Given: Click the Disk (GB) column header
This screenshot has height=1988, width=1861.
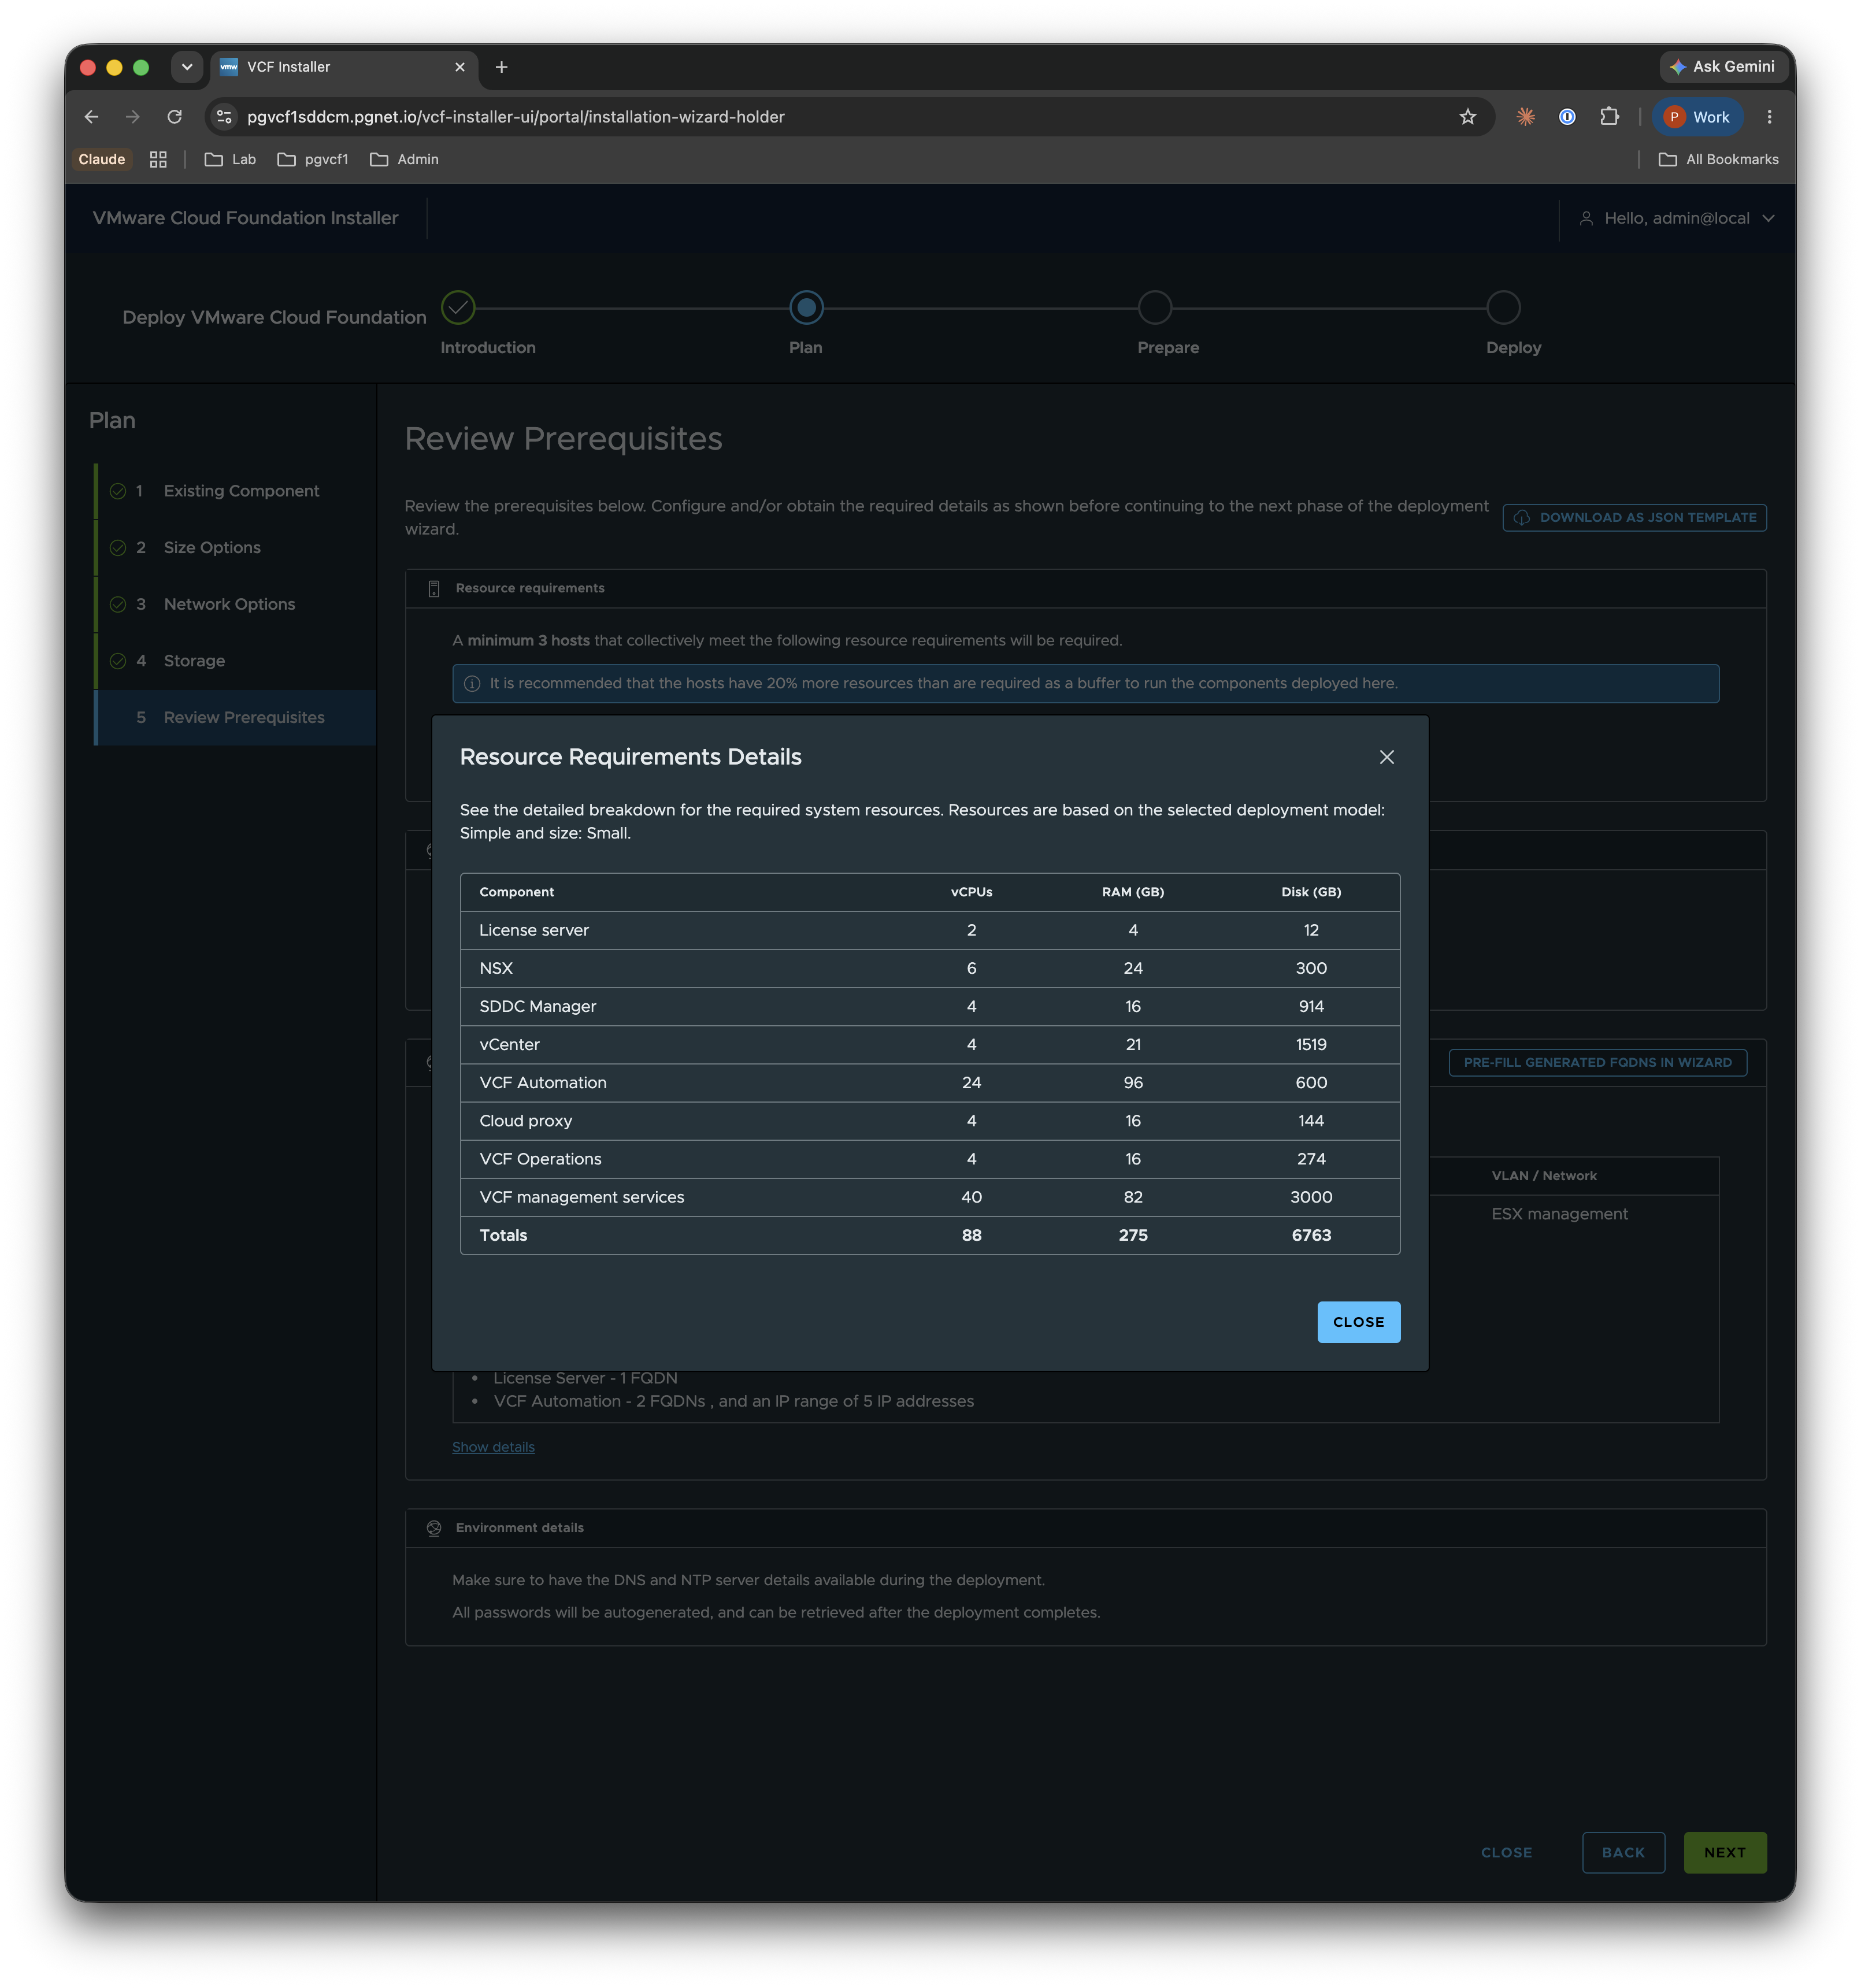Looking at the screenshot, I should click(1311, 892).
